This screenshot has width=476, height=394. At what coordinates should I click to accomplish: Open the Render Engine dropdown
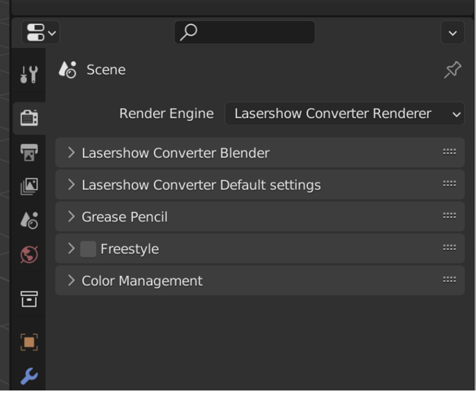[x=344, y=114]
